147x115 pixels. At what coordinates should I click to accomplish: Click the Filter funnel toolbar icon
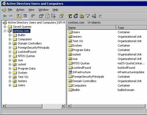88,16
